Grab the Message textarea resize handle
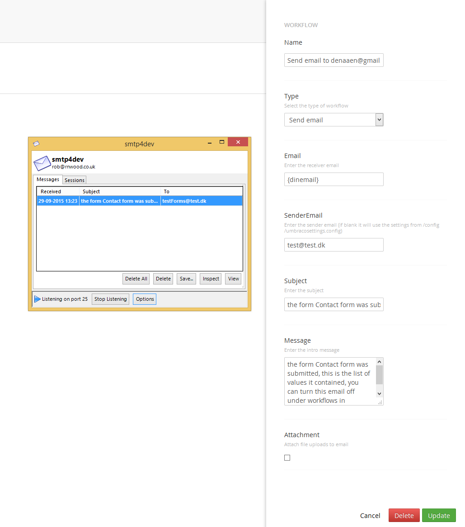Viewport: 465px width, 527px height. click(x=380, y=402)
